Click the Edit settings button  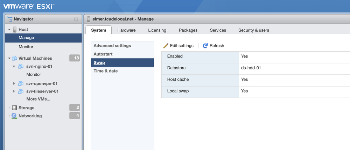tap(178, 46)
